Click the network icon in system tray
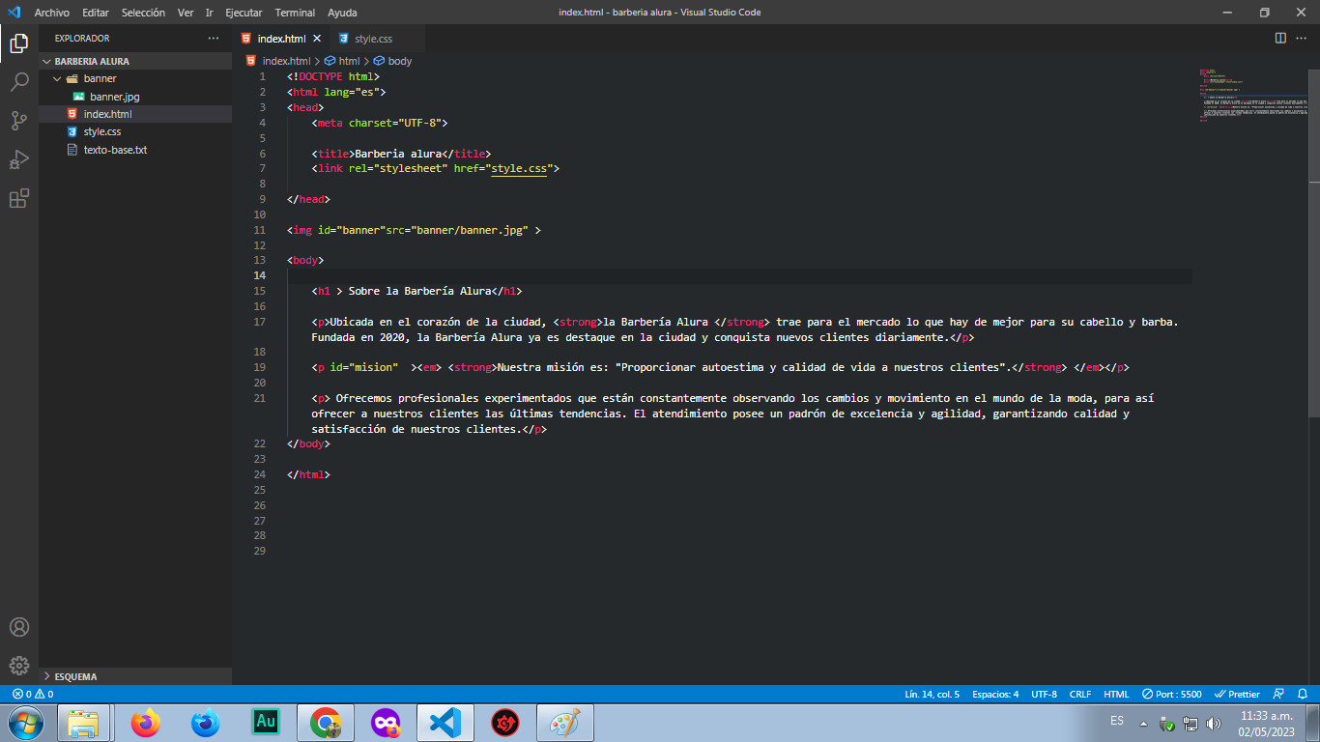Screen dimensions: 1320x742 click(1191, 724)
